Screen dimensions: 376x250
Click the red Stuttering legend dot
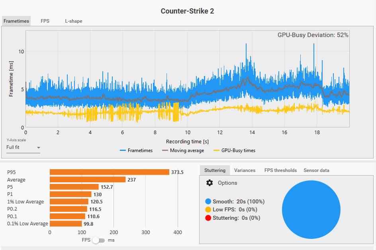tap(208, 218)
